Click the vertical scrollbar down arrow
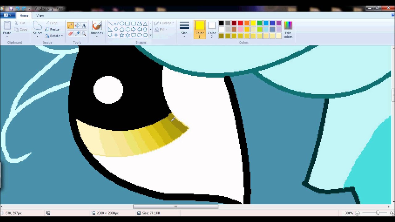This screenshot has height=222, width=395. pyautogui.click(x=393, y=202)
